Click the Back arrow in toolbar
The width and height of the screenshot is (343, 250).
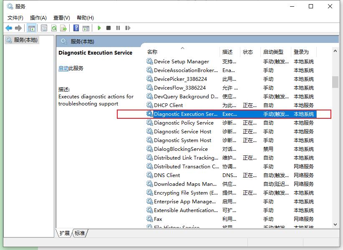tap(9, 28)
